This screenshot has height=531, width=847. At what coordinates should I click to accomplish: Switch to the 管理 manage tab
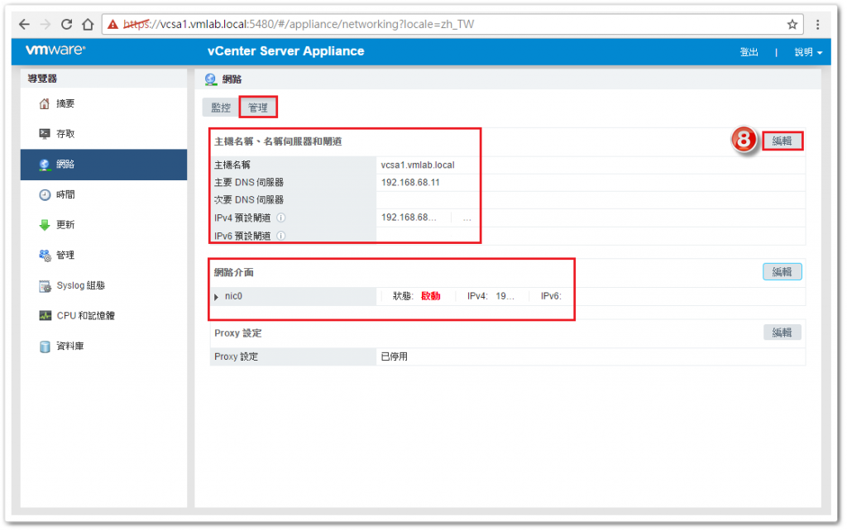pyautogui.click(x=258, y=108)
